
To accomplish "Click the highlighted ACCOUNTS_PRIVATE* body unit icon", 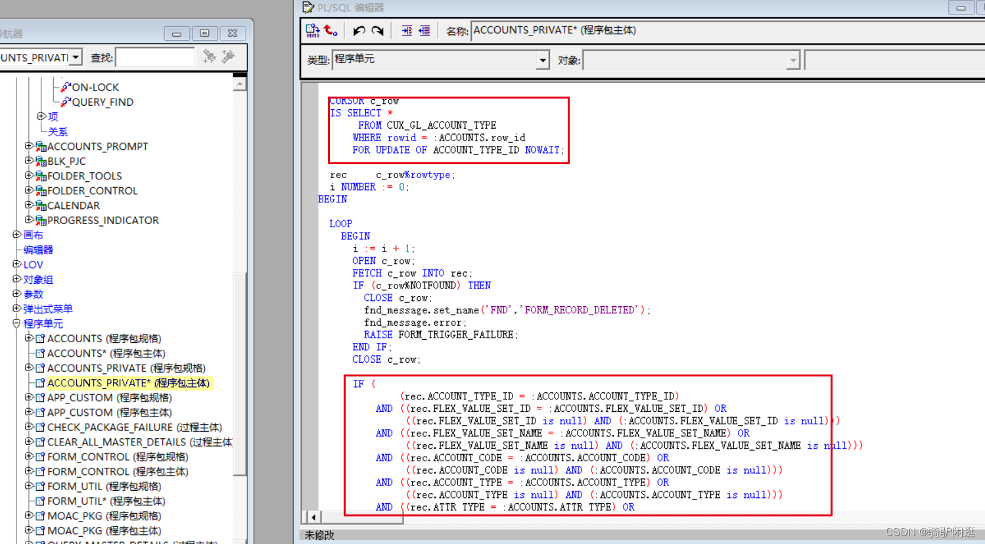I will (x=40, y=383).
